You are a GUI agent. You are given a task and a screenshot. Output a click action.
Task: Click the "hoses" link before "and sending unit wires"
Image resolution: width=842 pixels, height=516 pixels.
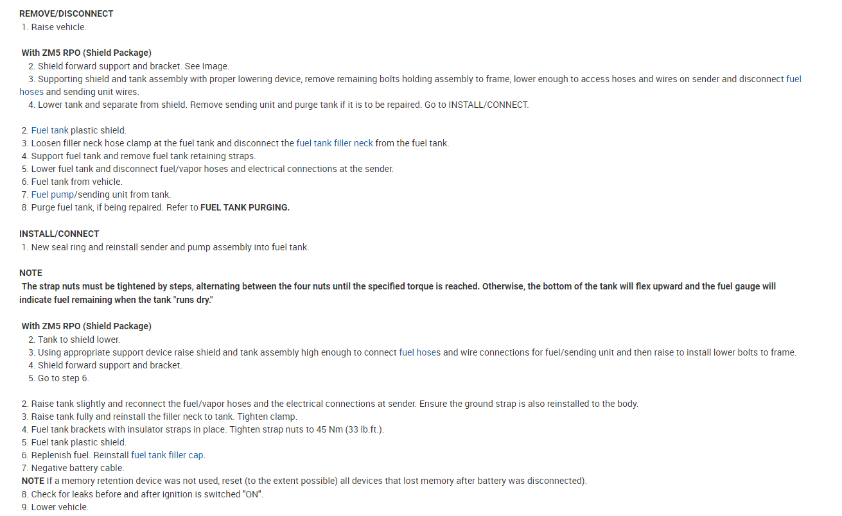pos(31,92)
